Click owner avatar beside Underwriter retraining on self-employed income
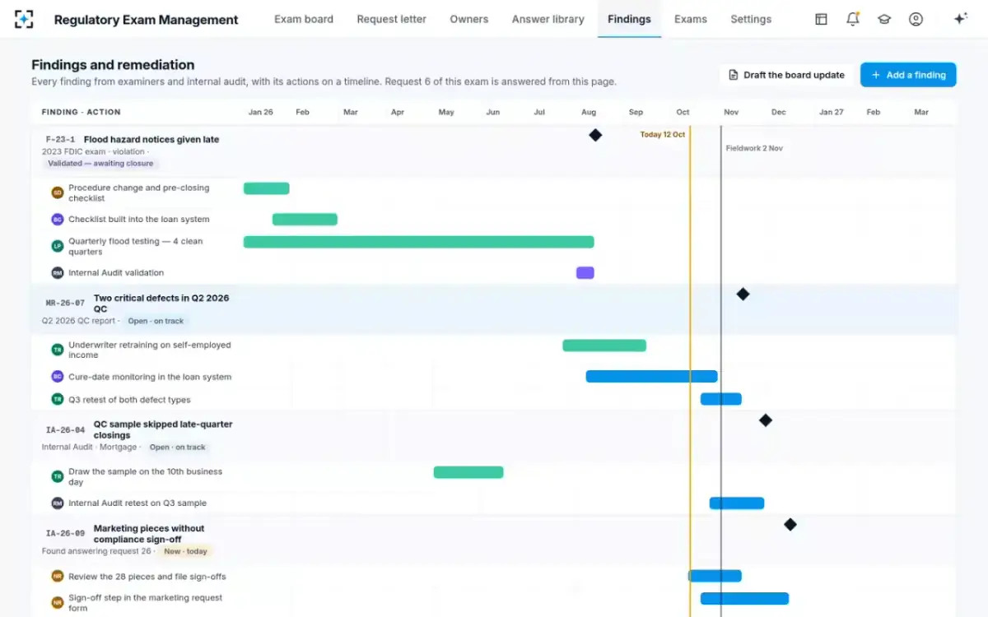This screenshot has width=988, height=617. (58, 350)
